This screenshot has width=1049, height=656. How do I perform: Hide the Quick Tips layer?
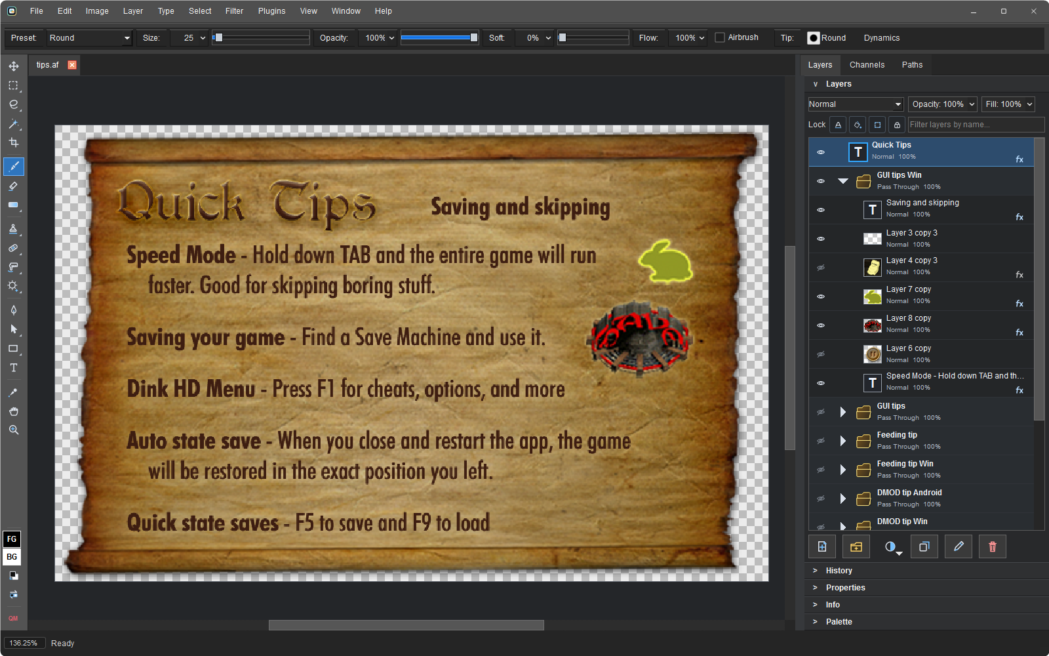[x=821, y=152]
